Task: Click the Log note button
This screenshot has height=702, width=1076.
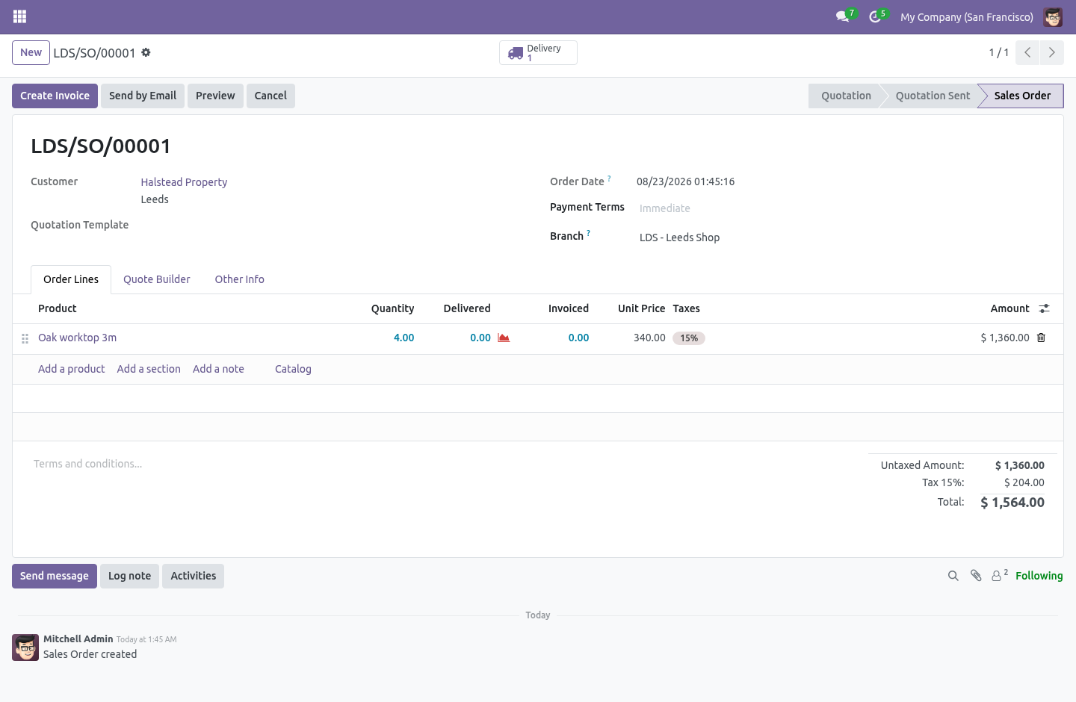Action: click(x=129, y=576)
